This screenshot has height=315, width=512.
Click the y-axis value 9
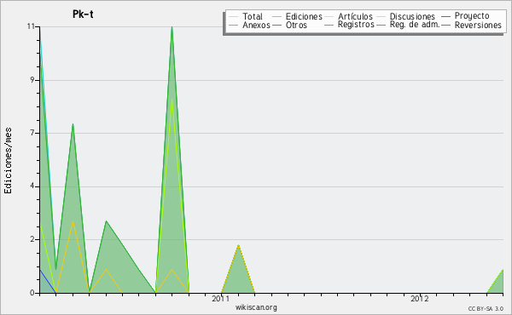pyautogui.click(x=32, y=80)
